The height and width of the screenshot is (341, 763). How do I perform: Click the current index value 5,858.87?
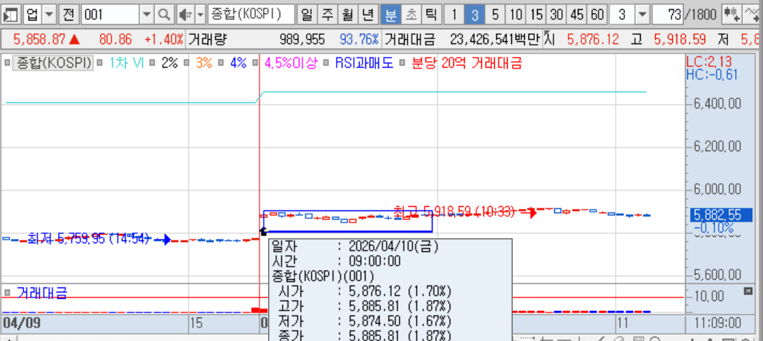coord(40,40)
